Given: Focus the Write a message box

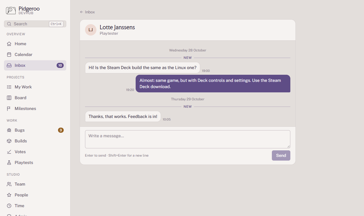Looking at the screenshot, I should tap(188, 139).
